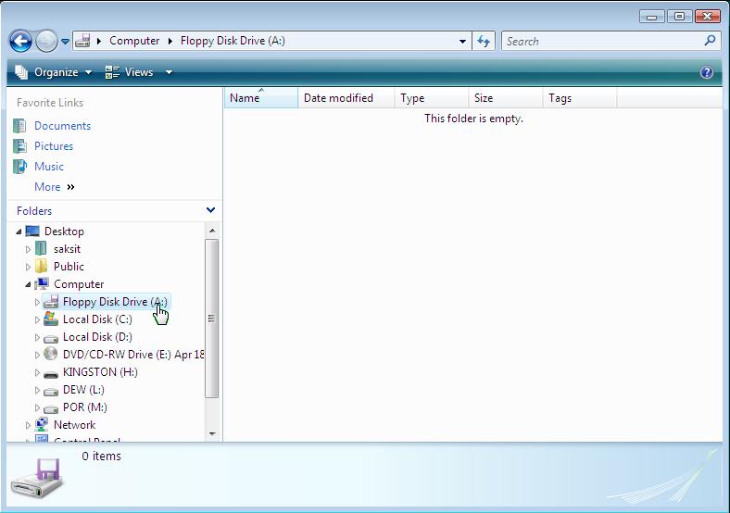Image resolution: width=730 pixels, height=513 pixels.
Task: Open Help with the question mark icon
Action: pyautogui.click(x=707, y=72)
